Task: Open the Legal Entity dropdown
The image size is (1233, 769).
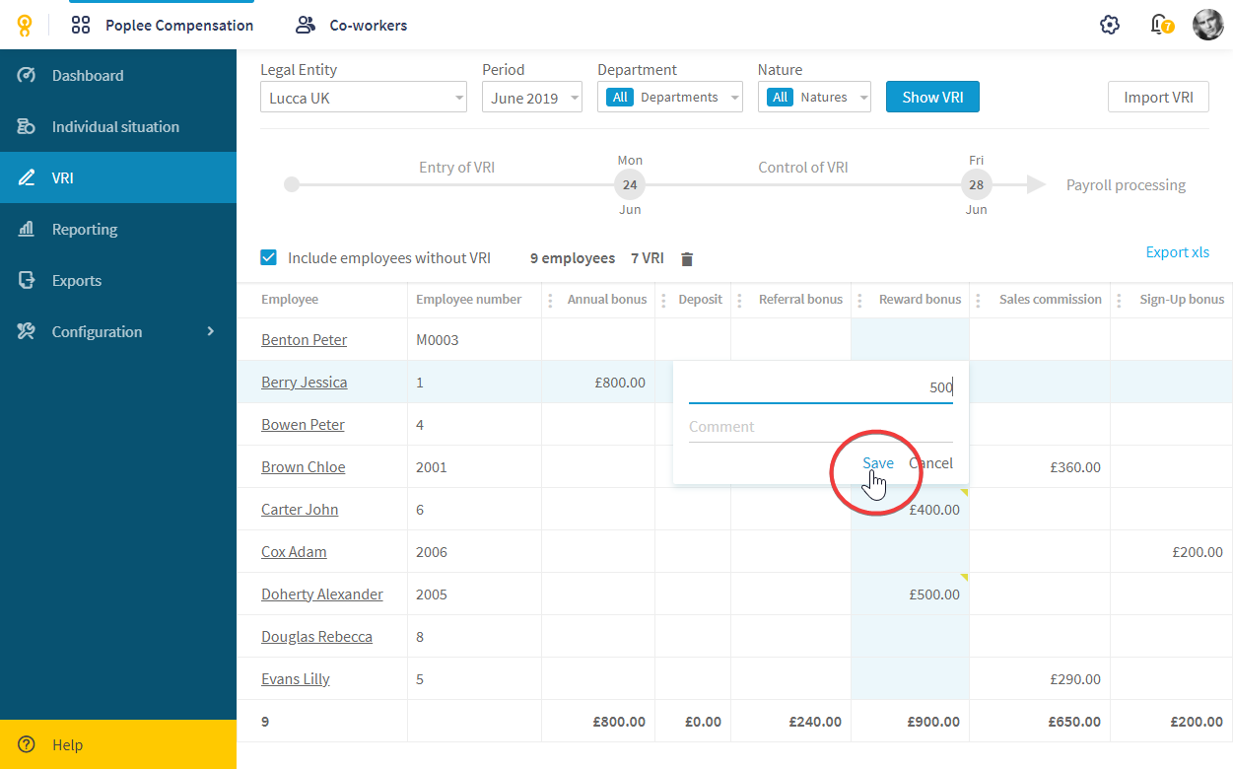Action: tap(364, 98)
